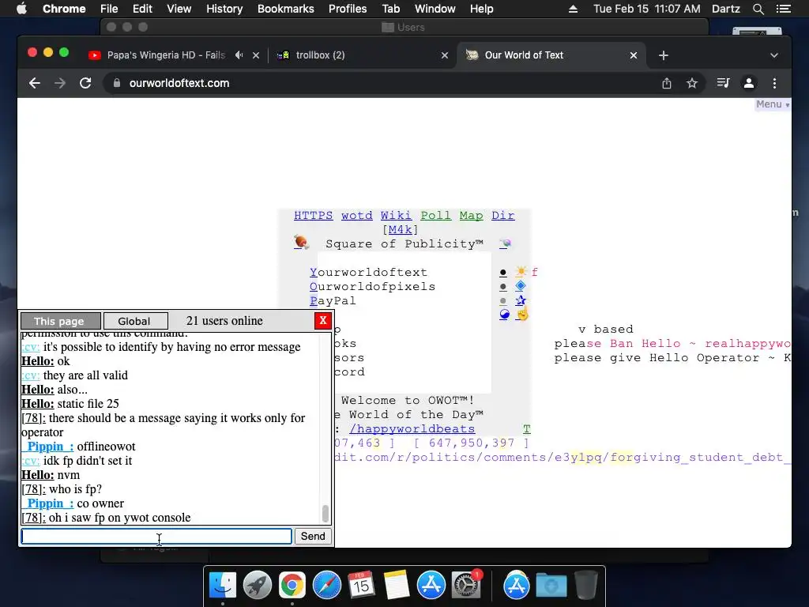Viewport: 809px width, 607px height.
Task: Open the Map link
Action: (x=471, y=215)
